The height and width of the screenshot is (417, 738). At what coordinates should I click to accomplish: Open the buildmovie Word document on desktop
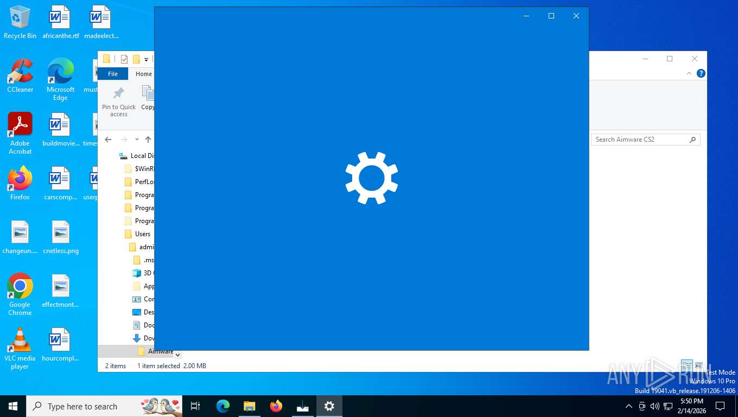(60, 130)
